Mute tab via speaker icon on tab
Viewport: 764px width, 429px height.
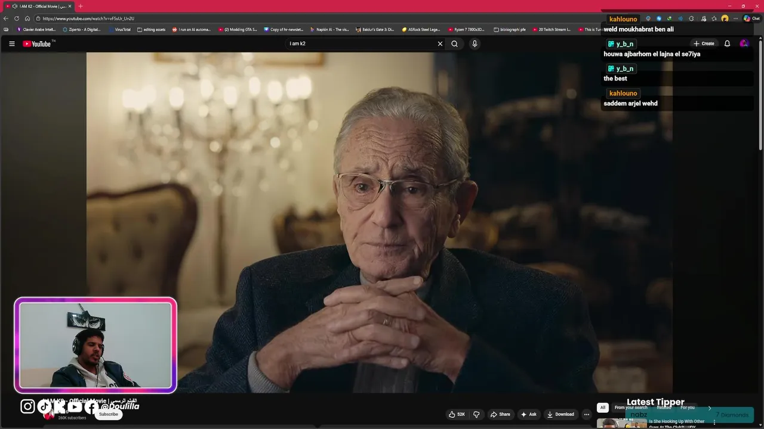point(14,6)
